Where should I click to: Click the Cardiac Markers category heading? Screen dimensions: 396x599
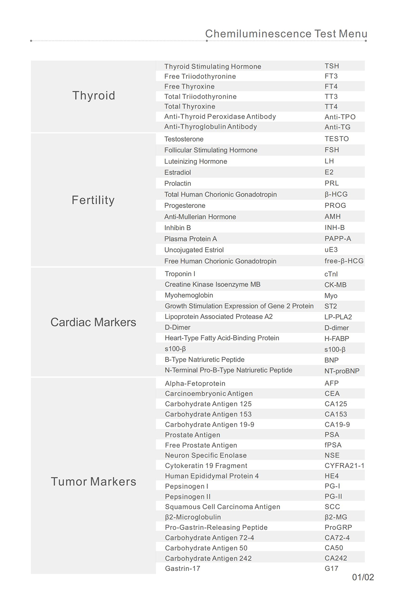93,322
